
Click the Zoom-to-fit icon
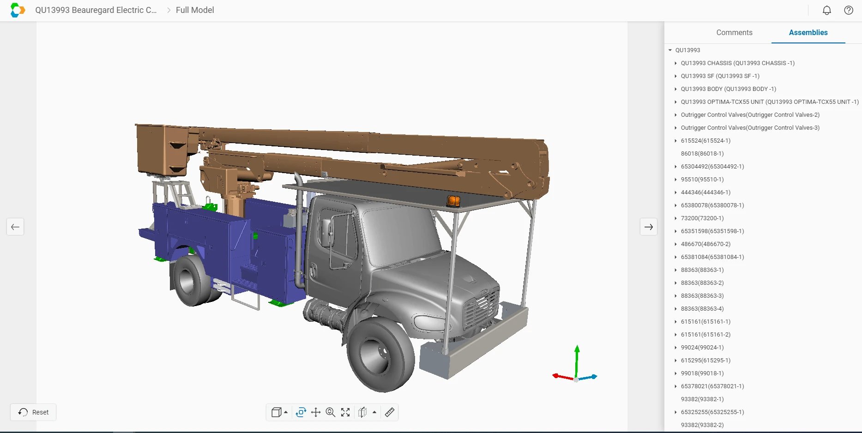tap(345, 412)
